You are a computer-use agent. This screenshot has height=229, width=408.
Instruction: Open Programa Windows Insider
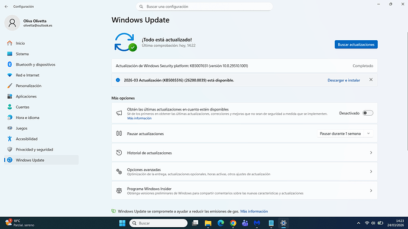click(x=244, y=191)
